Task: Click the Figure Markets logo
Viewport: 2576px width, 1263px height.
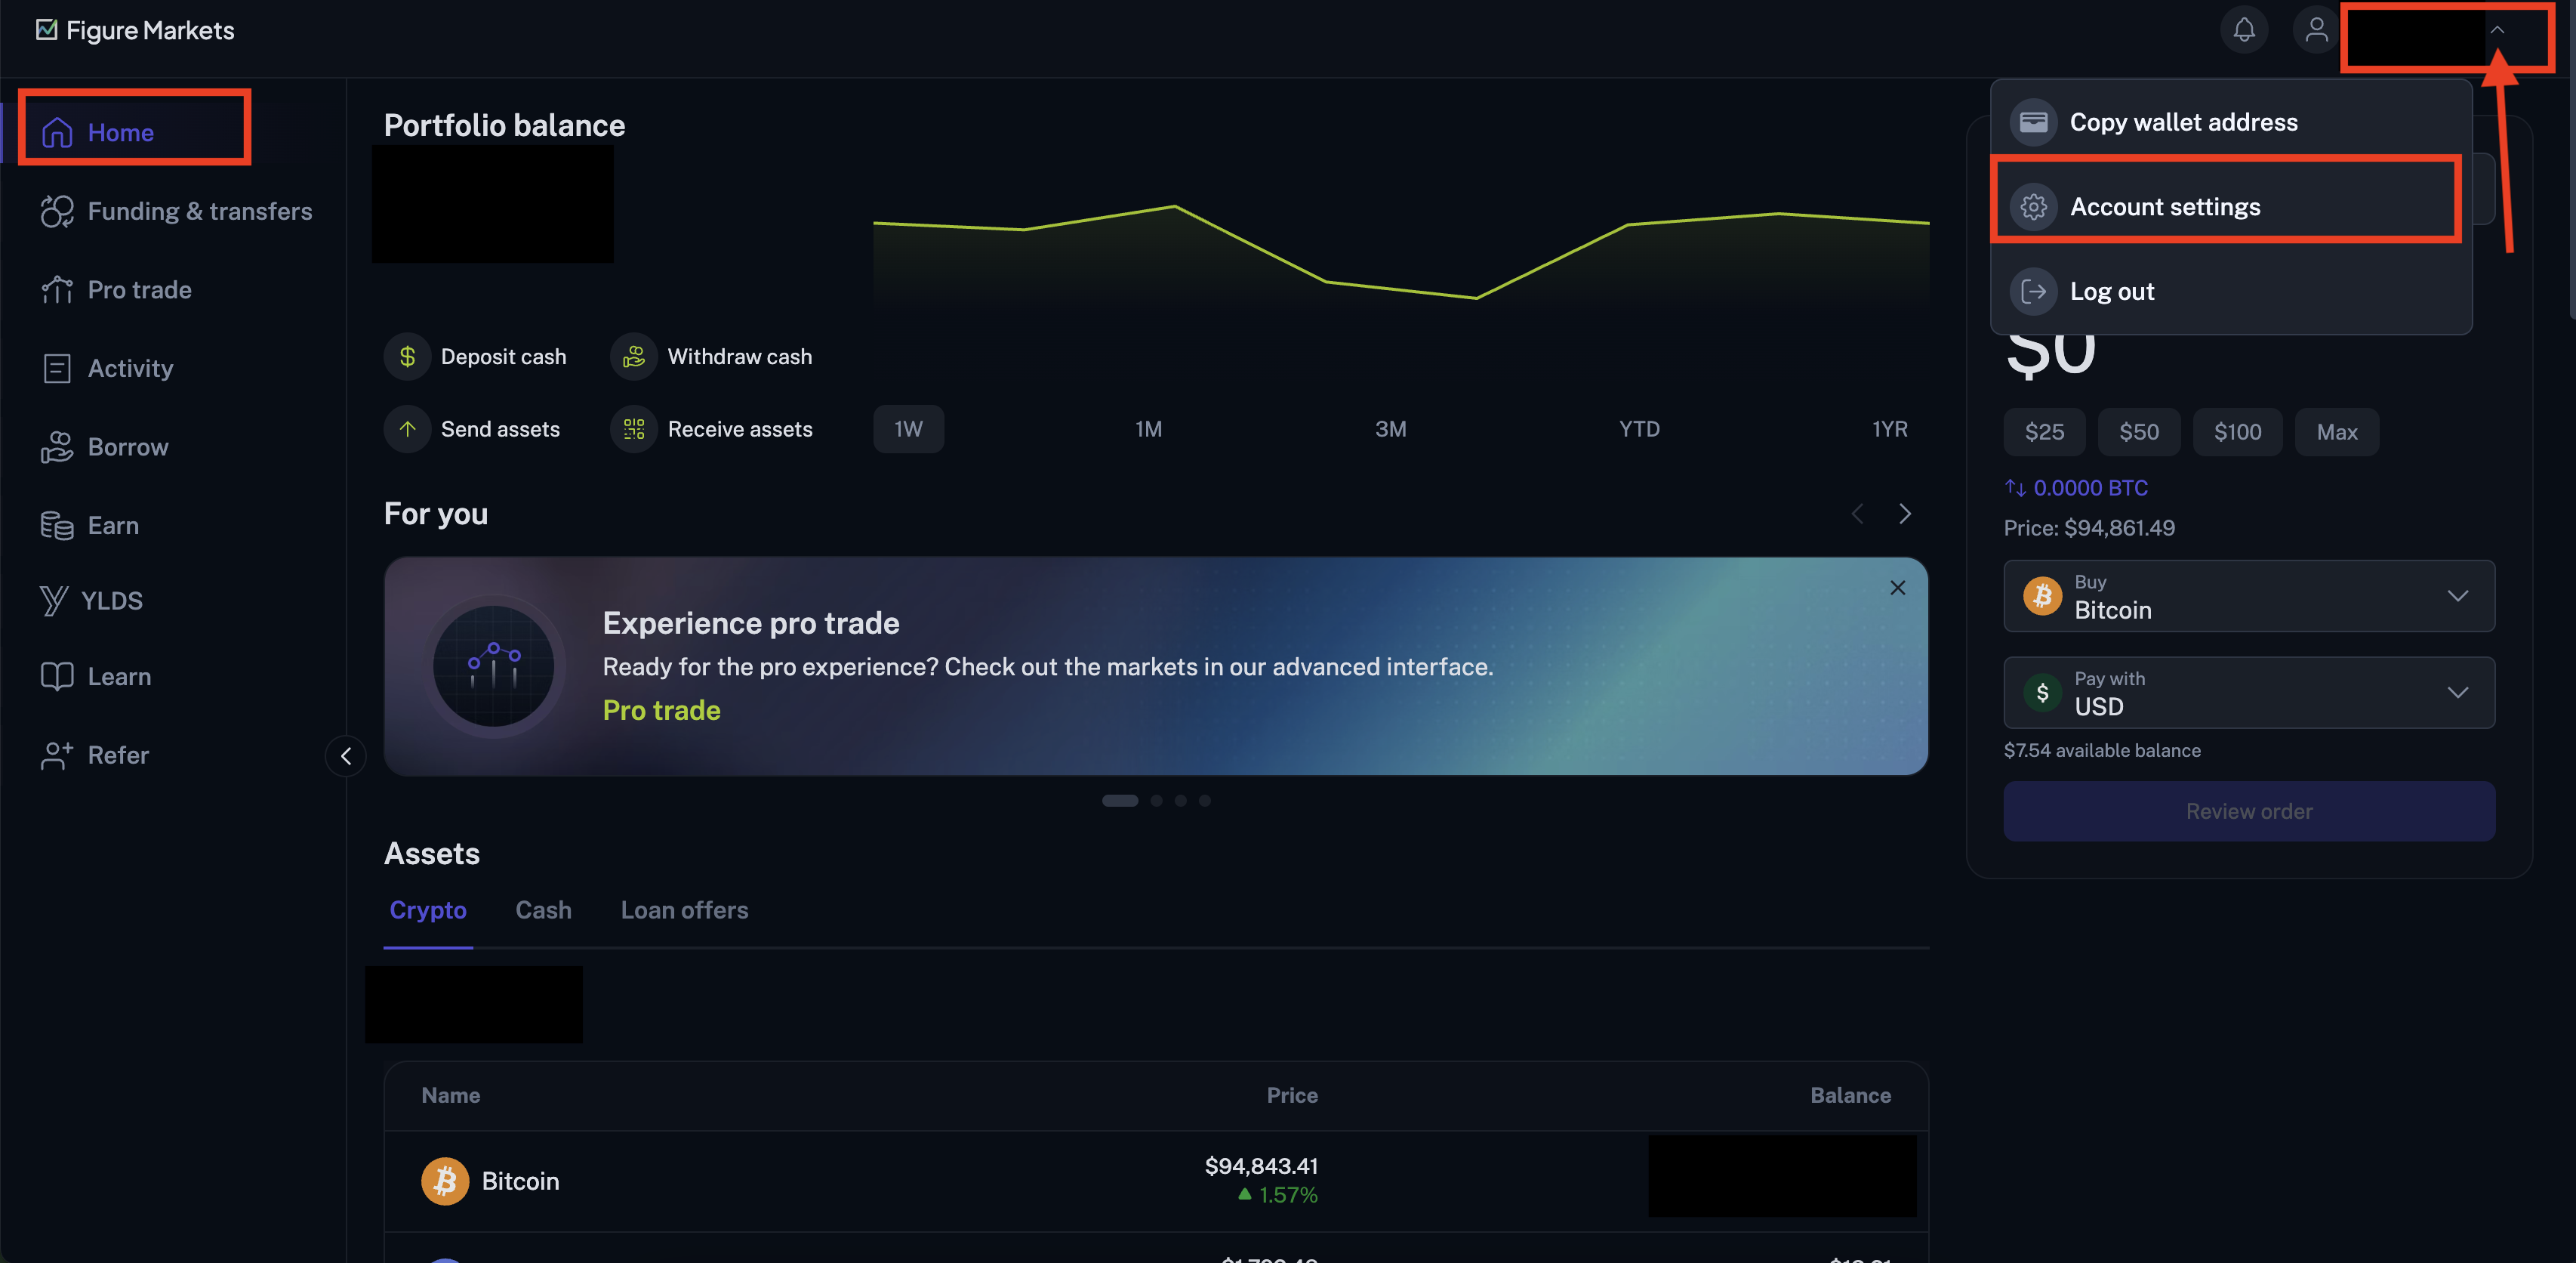Action: pos(135,30)
